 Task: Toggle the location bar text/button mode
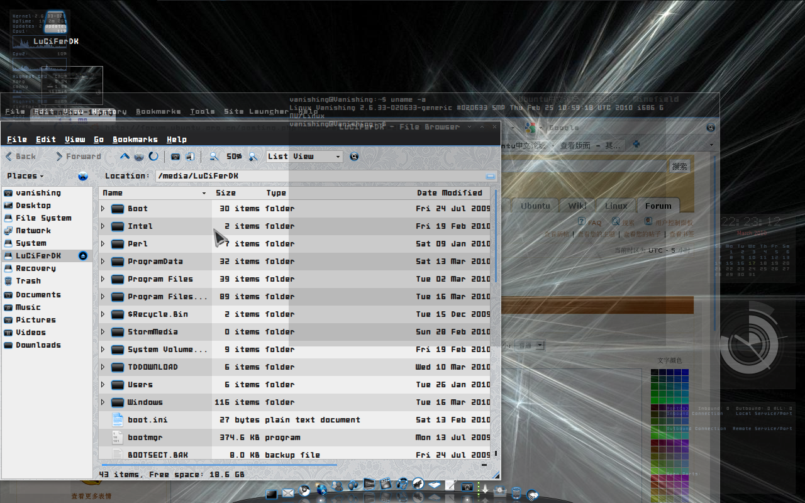(491, 177)
